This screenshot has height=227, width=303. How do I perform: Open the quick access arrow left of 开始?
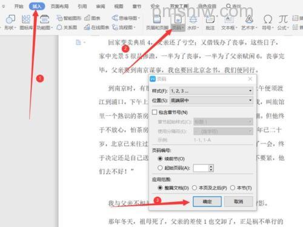click(x=3, y=7)
